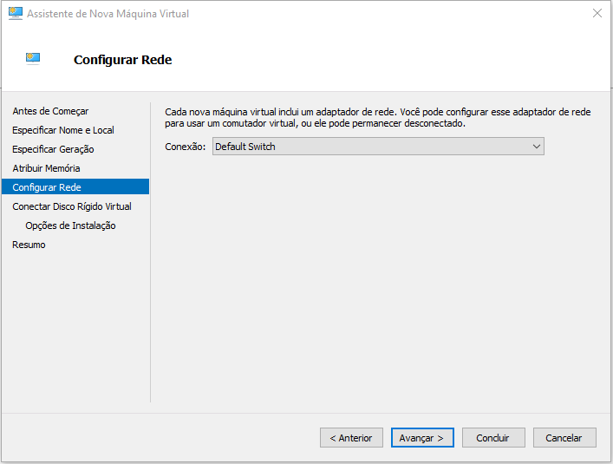Jump to Conectar Disco Rígido Virtual step
Viewport: 613px width, 464px height.
[72, 206]
